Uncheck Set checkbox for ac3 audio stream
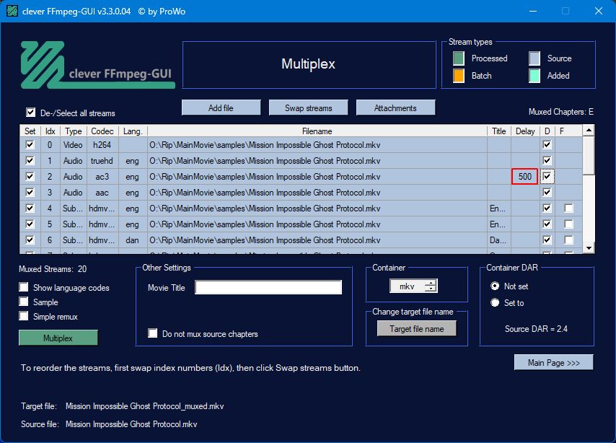Image resolution: width=616 pixels, height=443 pixels. pyautogui.click(x=30, y=177)
